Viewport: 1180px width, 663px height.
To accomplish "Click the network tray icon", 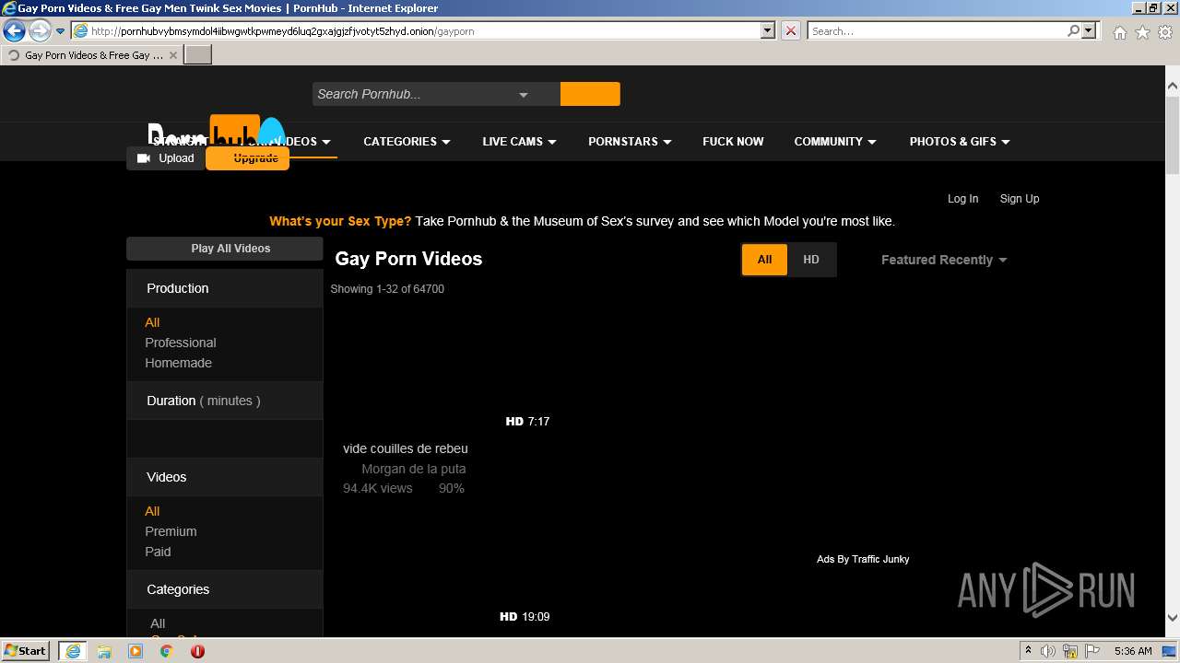I will [1070, 651].
